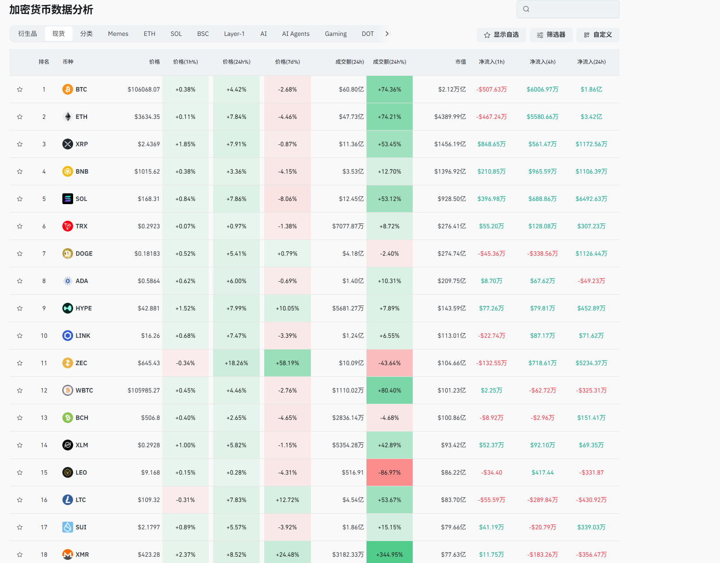
Task: Click the green +344.95% XMR volume cell
Action: click(x=389, y=554)
